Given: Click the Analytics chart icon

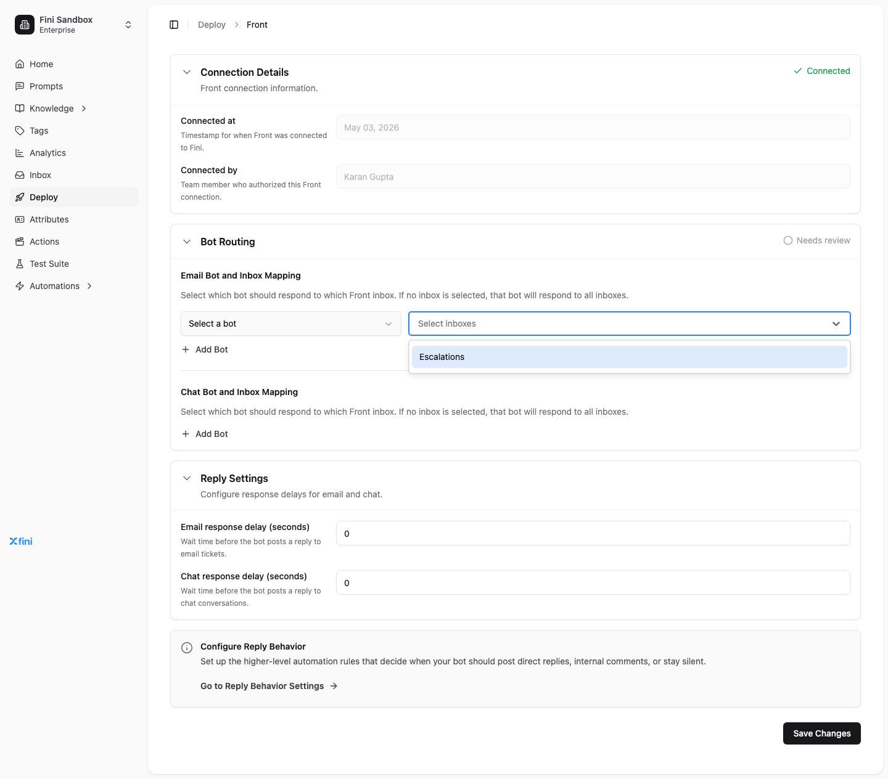Looking at the screenshot, I should [x=20, y=153].
